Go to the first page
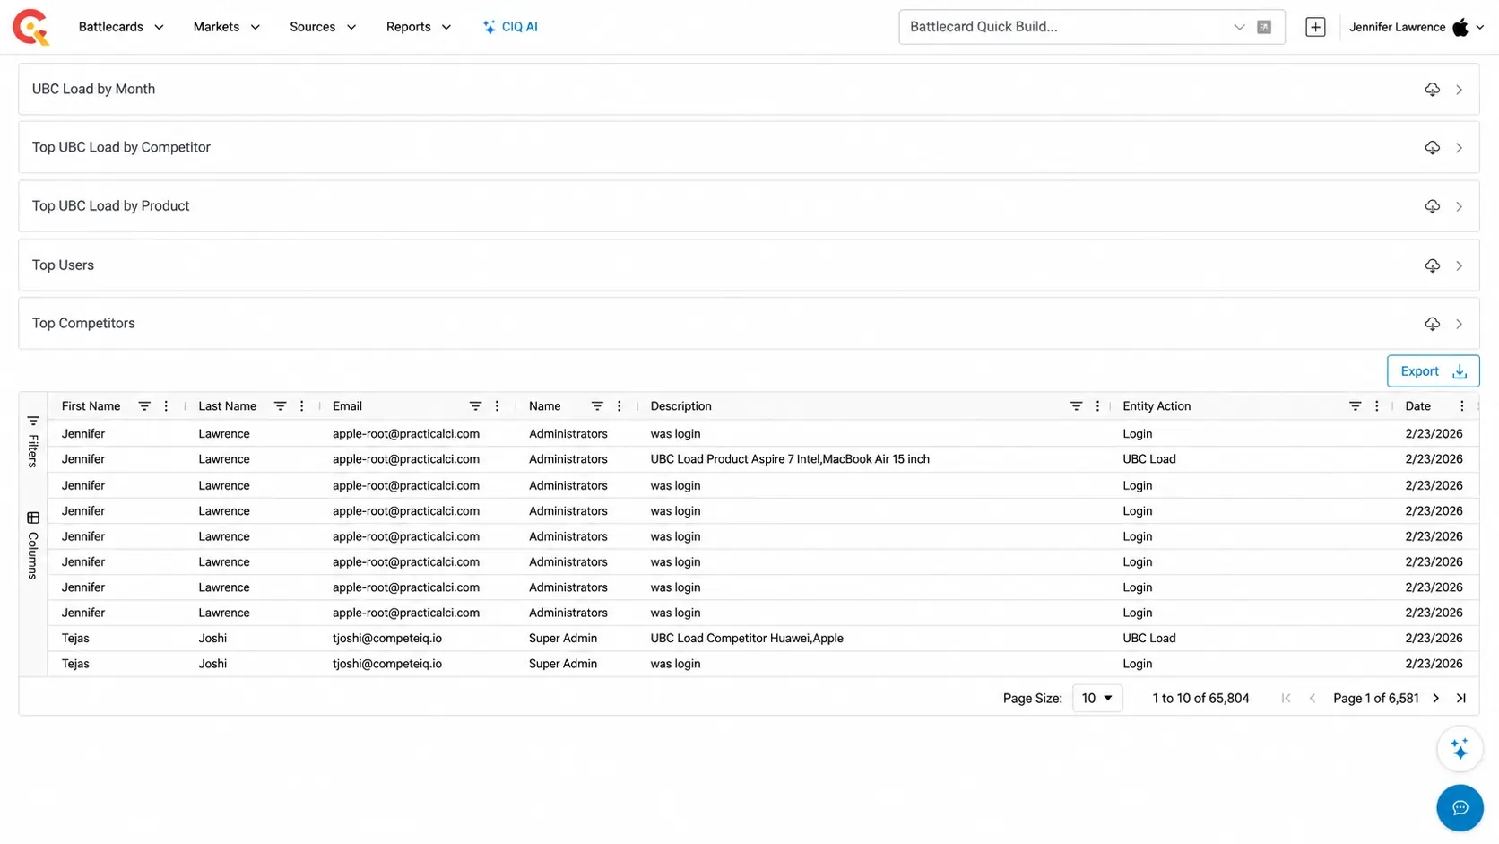Screen dimensions: 1499x844 pyautogui.click(x=1286, y=699)
